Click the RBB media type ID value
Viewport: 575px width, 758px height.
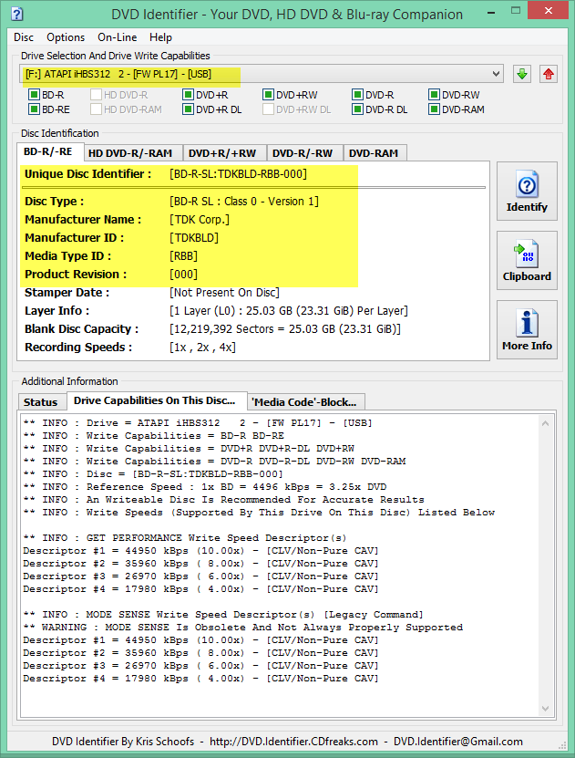pos(183,256)
